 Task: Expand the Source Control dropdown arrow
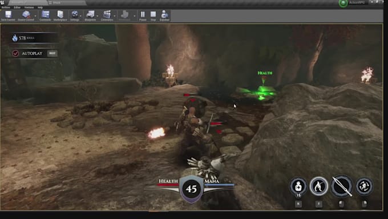click(35, 16)
